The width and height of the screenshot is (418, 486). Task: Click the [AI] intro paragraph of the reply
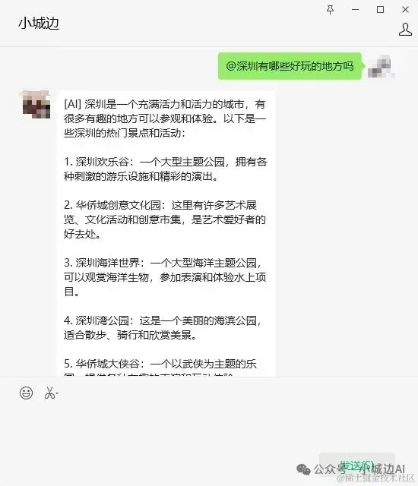pyautogui.click(x=165, y=118)
